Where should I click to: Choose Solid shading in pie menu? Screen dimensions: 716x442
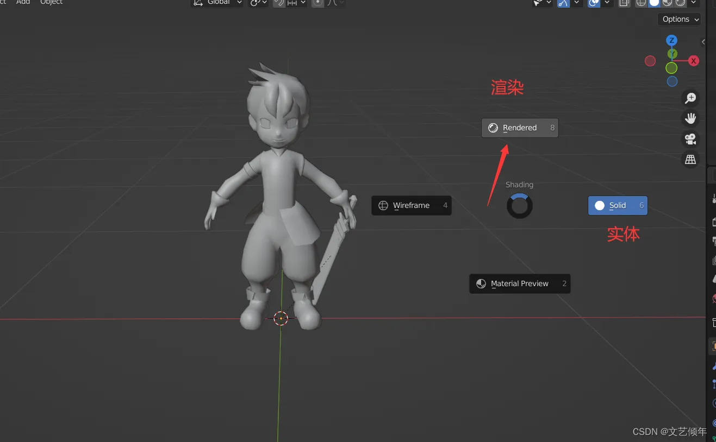(x=618, y=205)
